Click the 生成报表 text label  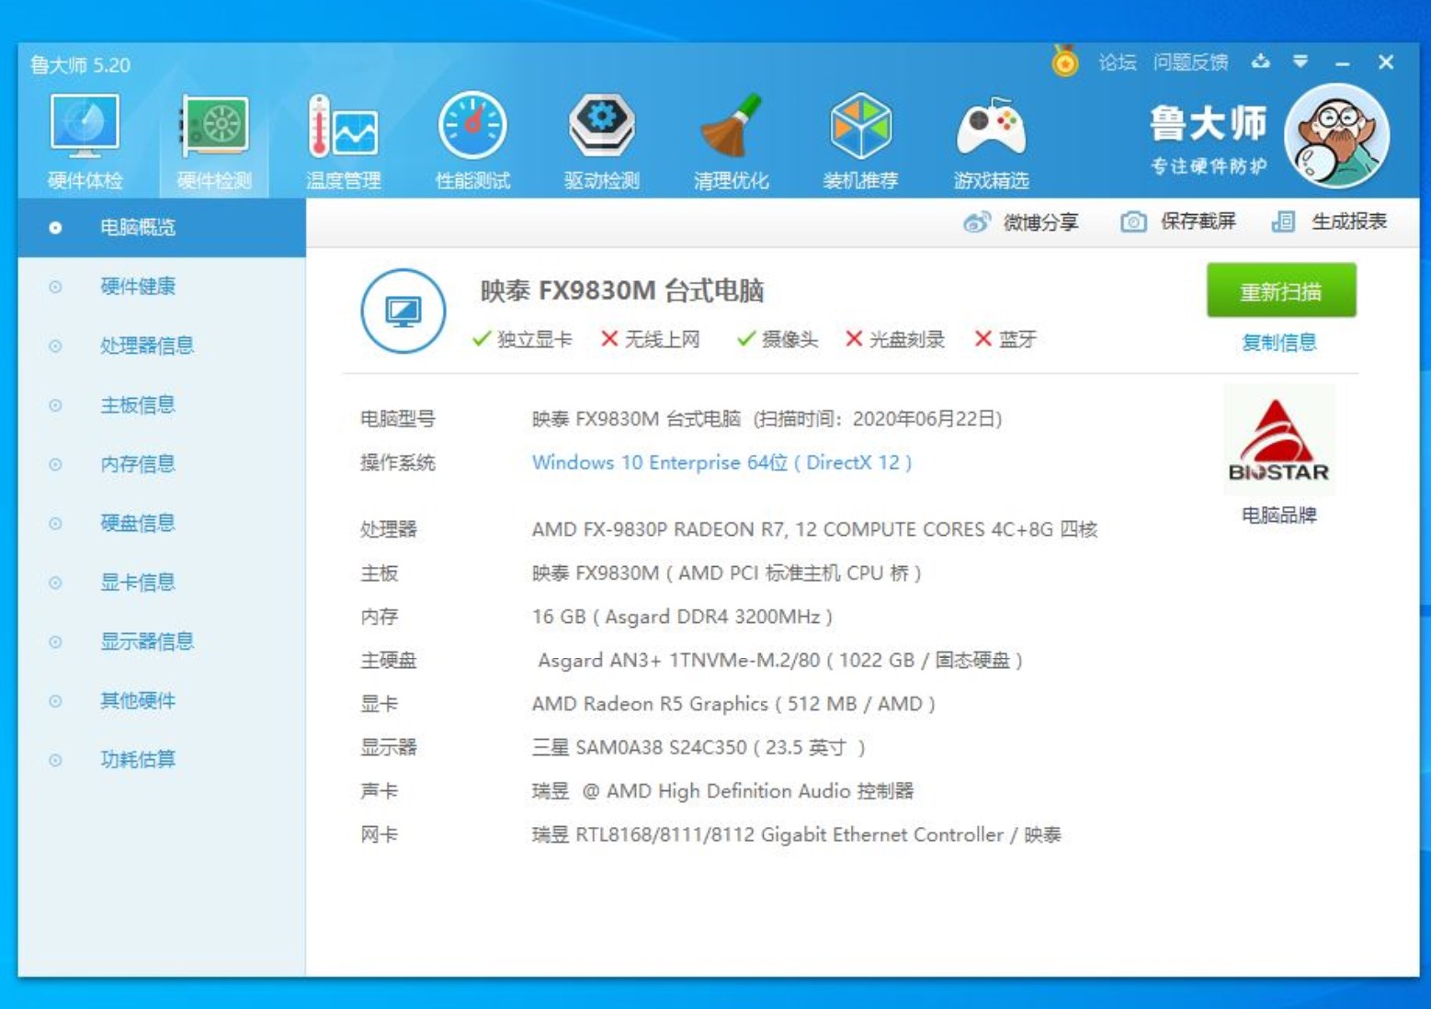1348,221
